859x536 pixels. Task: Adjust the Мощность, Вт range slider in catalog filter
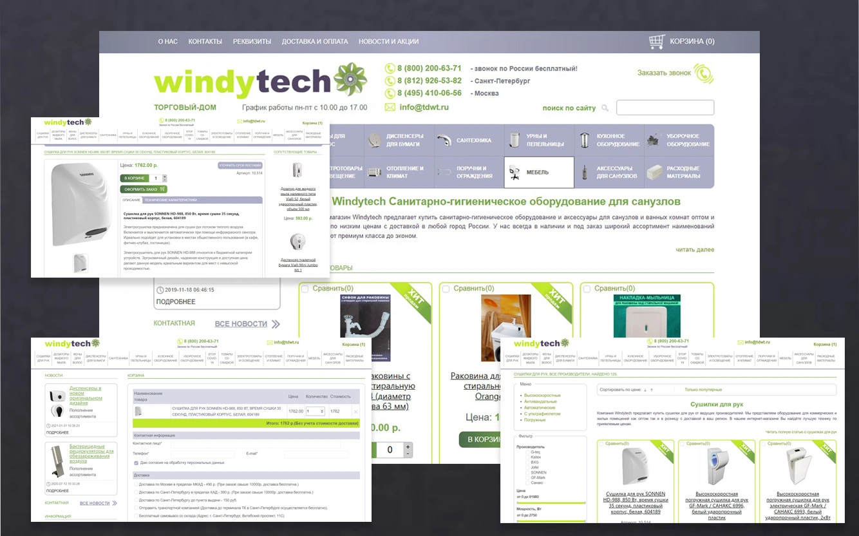pos(552,521)
